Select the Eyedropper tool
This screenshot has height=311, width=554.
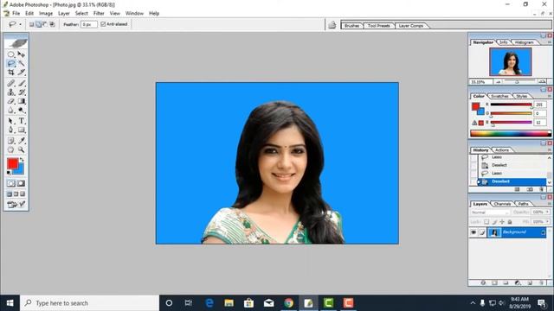[x=22, y=141]
